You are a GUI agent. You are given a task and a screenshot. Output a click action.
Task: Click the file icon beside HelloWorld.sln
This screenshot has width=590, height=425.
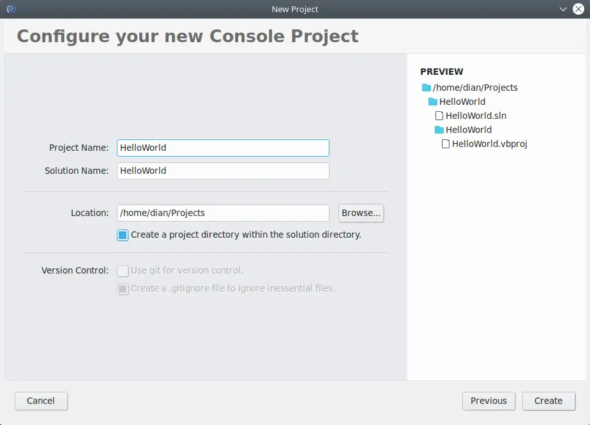[x=439, y=115]
